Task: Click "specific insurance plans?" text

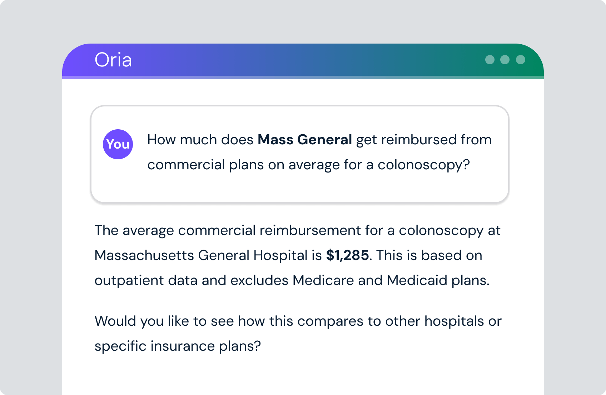Action: pos(178,346)
